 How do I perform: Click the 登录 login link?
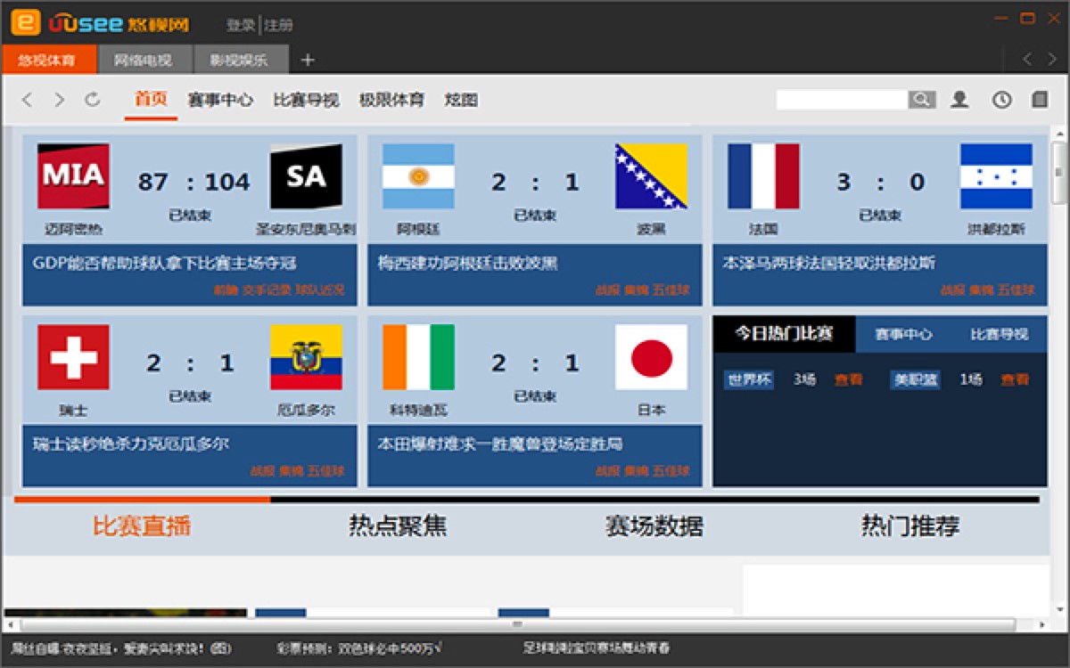(x=240, y=25)
